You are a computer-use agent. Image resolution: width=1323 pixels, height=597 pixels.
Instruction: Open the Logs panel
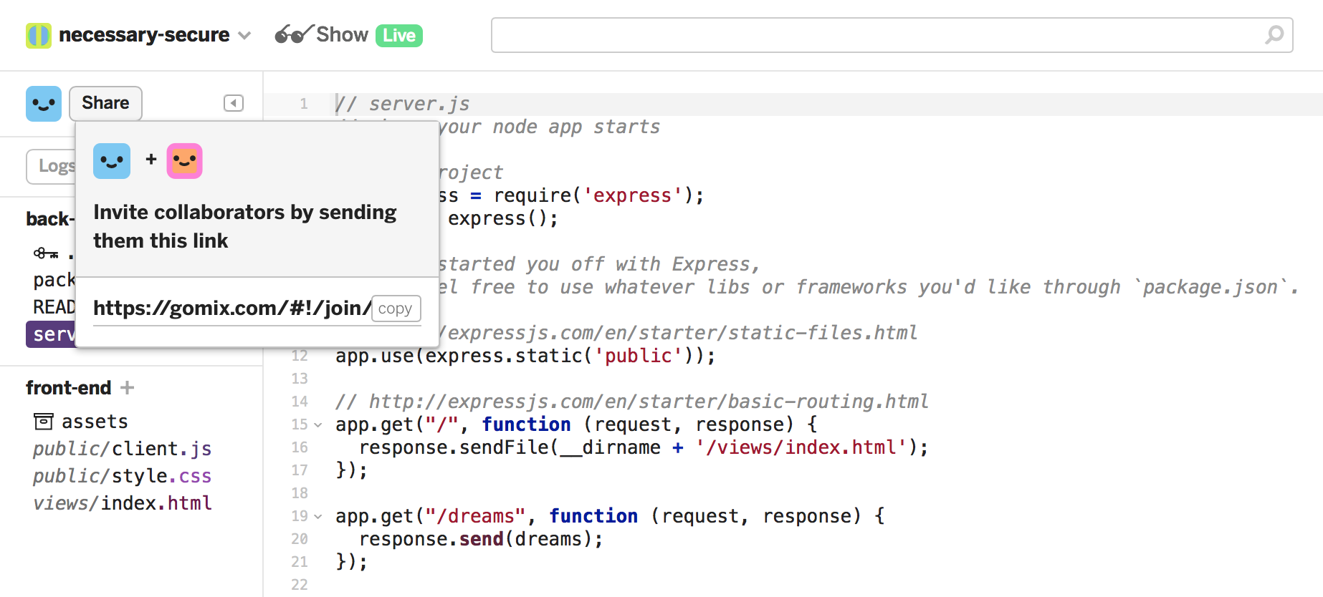pyautogui.click(x=52, y=166)
